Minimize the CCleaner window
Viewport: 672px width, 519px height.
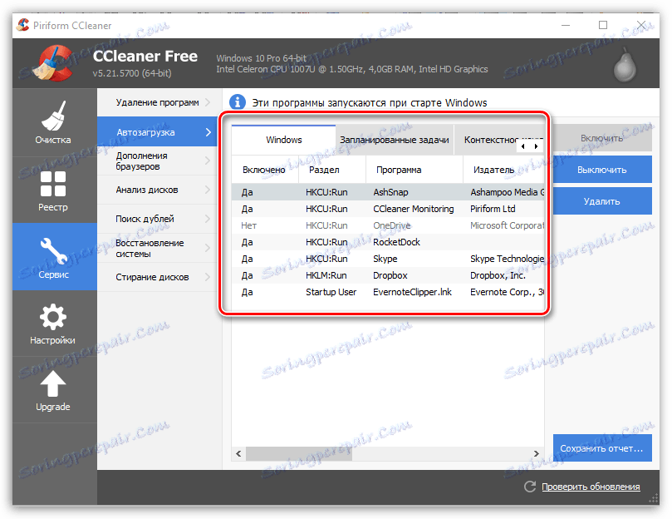tap(566, 25)
